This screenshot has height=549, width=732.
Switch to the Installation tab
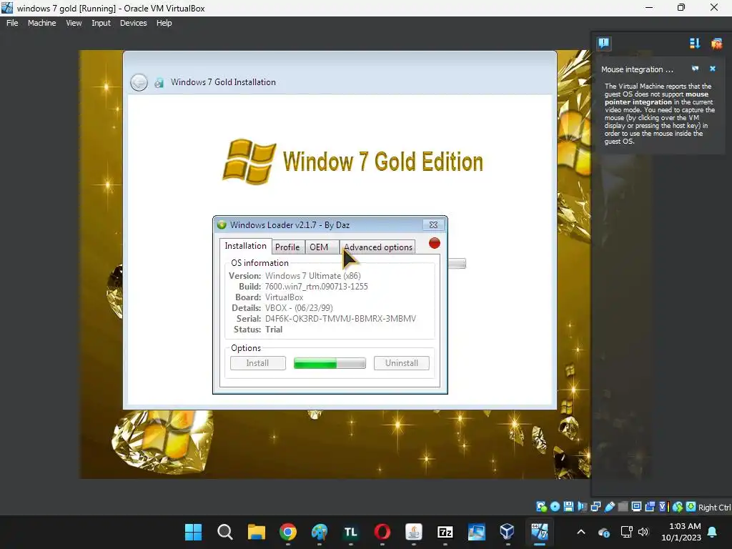click(x=246, y=246)
